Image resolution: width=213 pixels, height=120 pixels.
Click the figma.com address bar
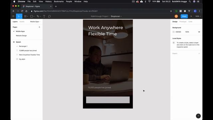pos(100,11)
